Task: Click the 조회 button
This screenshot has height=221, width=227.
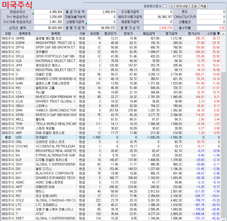Action: point(194,6)
